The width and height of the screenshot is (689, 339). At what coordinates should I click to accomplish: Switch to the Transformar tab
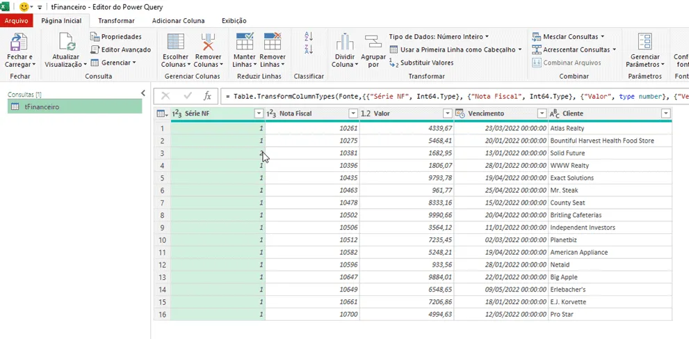pos(116,21)
